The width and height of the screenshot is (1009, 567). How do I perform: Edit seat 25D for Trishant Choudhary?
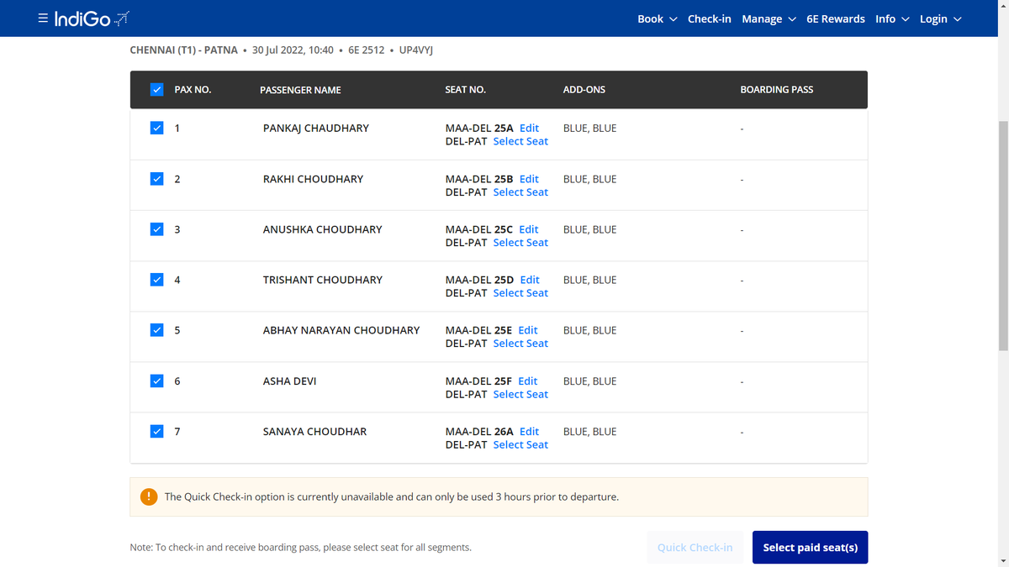click(530, 280)
